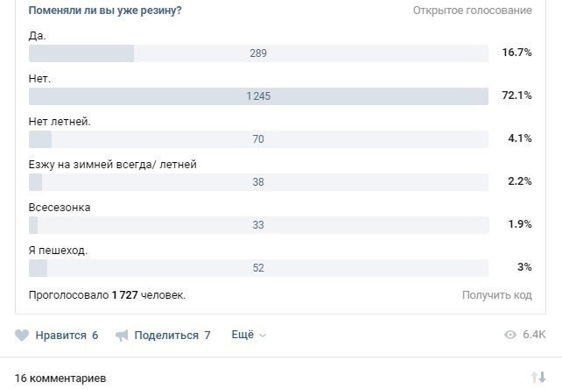Viewport: 562px width, 389px height.
Task: Click the megaphone share icon
Action: click(122, 336)
